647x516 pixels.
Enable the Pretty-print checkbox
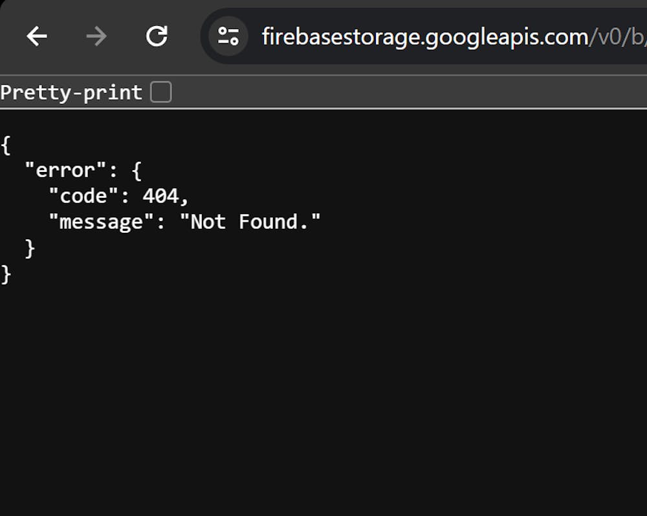pos(160,92)
